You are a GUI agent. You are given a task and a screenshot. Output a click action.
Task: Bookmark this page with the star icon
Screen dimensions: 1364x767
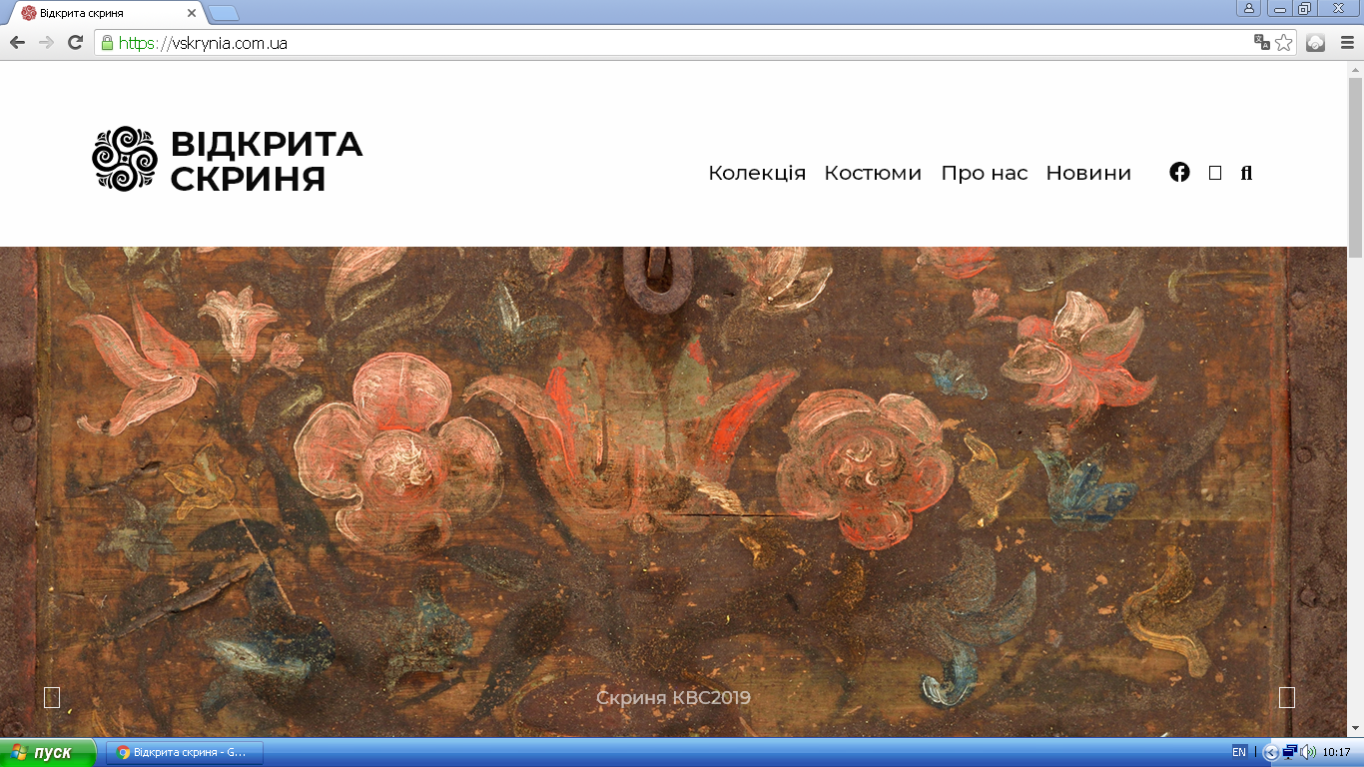[1284, 43]
